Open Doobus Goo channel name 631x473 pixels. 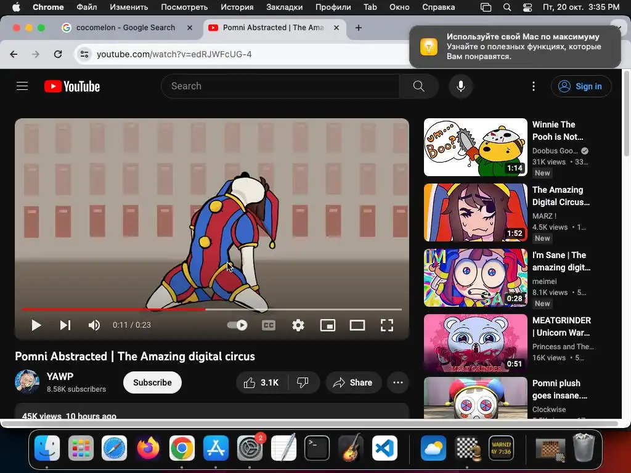click(555, 151)
